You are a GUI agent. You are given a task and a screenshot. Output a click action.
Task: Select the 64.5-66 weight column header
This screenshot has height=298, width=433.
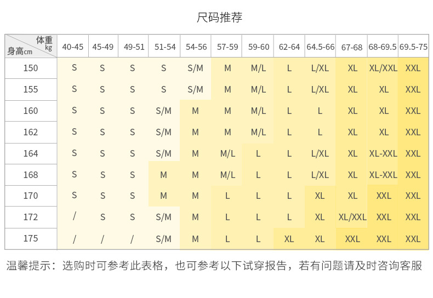pyautogui.click(x=320, y=47)
